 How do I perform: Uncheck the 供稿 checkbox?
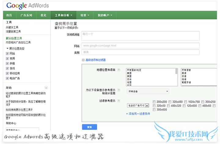(x=7, y=63)
